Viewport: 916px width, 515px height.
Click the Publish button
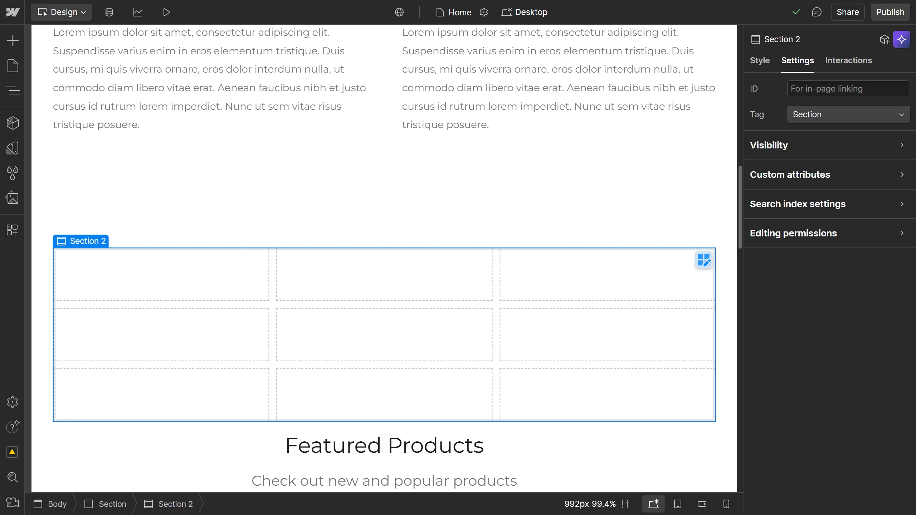pos(890,12)
